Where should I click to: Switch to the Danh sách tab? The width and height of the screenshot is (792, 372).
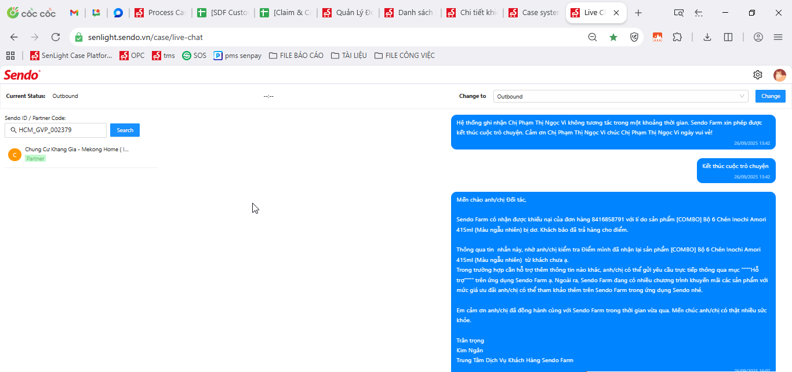pos(409,13)
